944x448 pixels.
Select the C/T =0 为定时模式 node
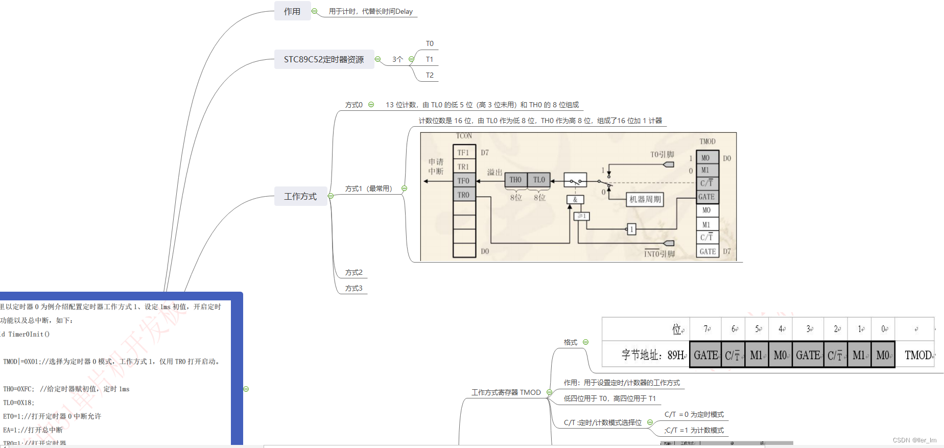pos(694,414)
